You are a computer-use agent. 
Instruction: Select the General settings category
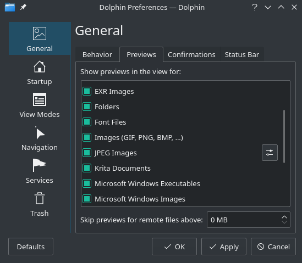[x=40, y=38]
